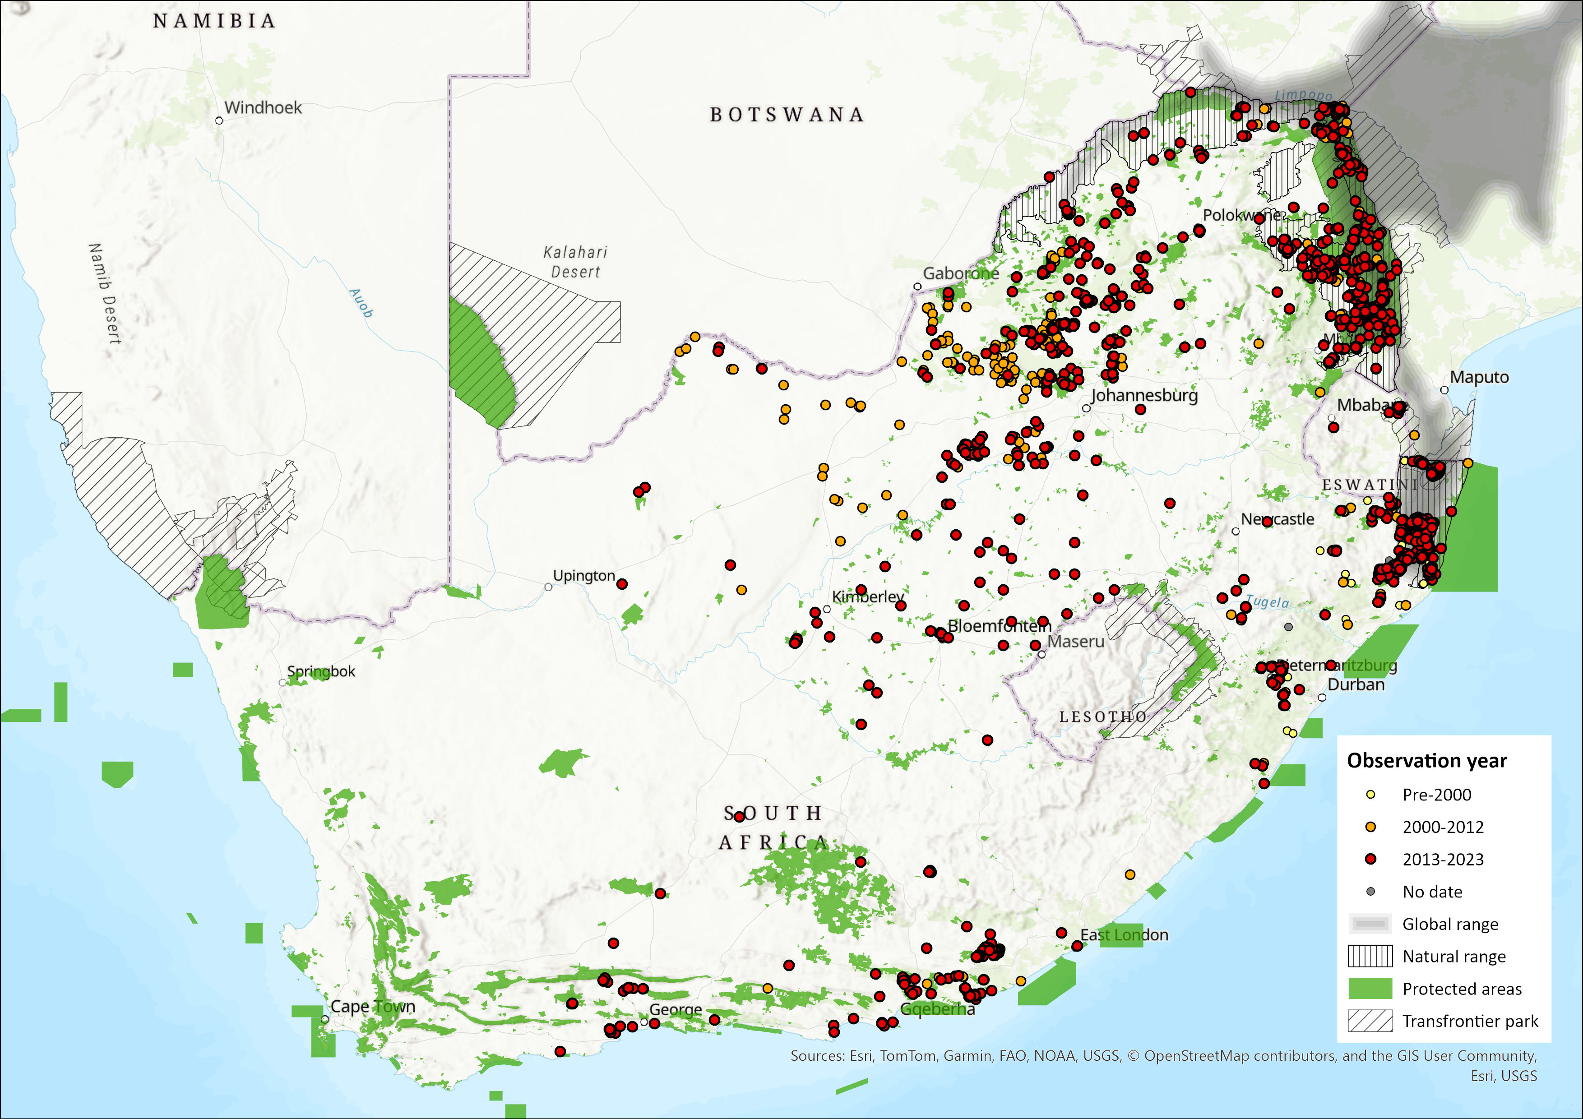Click the 2000-2012 orange legend dot
Image resolution: width=1583 pixels, height=1119 pixels.
click(x=1370, y=827)
